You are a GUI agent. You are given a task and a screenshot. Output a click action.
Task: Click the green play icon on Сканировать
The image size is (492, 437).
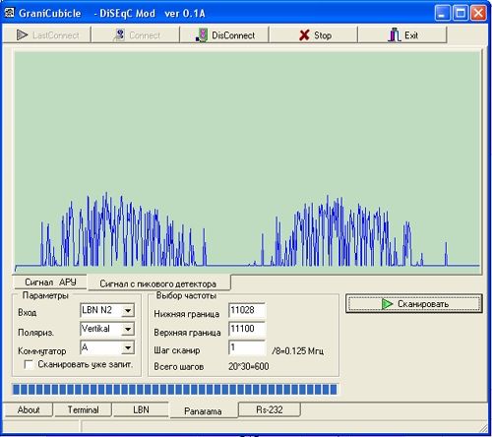click(x=387, y=304)
